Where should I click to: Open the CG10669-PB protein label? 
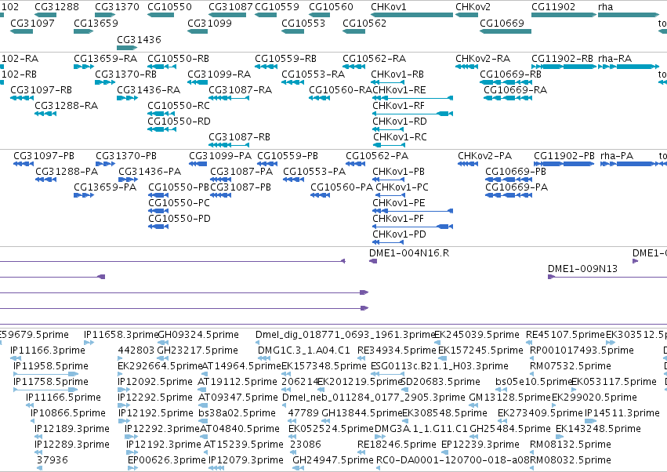pyautogui.click(x=516, y=172)
